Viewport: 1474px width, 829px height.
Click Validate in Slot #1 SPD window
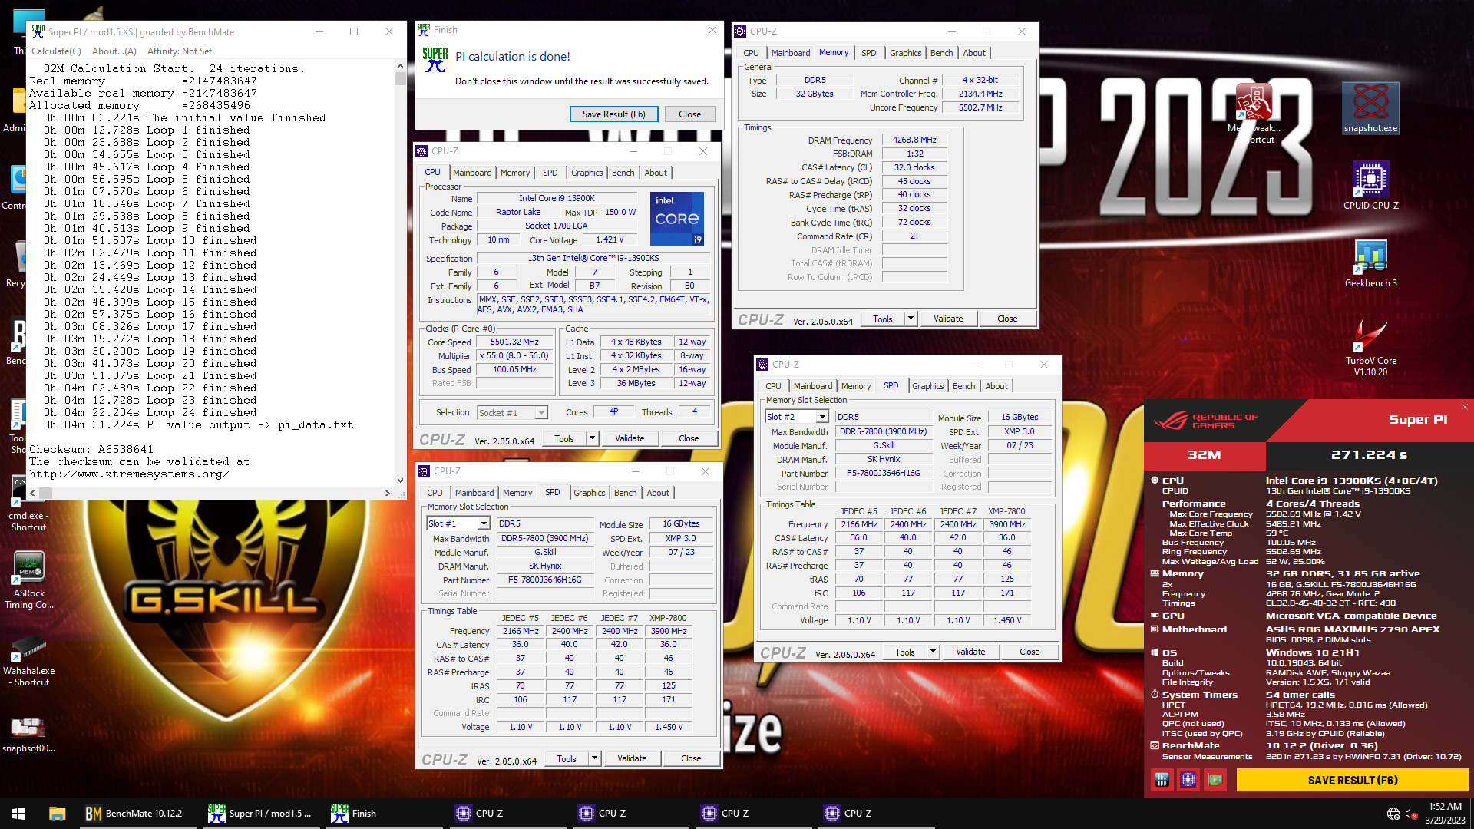pyautogui.click(x=632, y=758)
